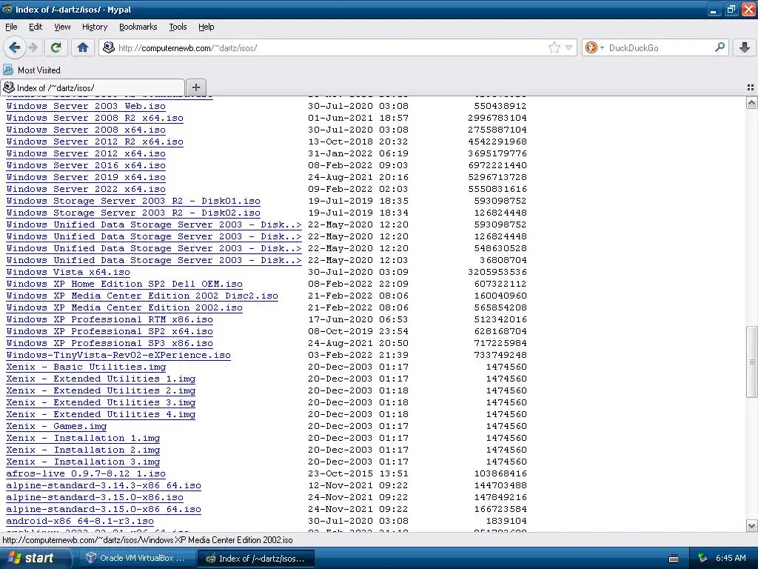Open Windows Storage Server 2003 R2 - Disk02.iso
The image size is (758, 569).
tap(133, 213)
